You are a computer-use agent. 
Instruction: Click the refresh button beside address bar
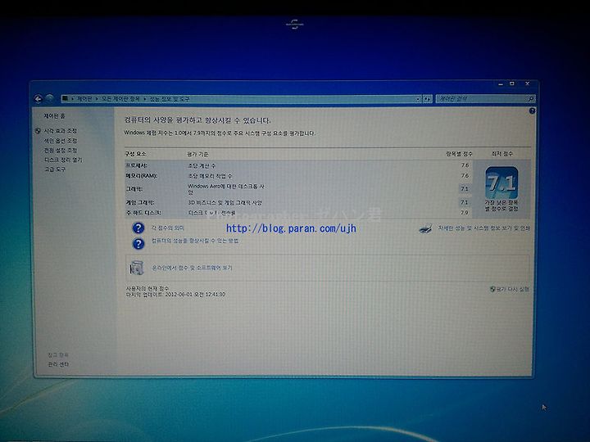427,99
